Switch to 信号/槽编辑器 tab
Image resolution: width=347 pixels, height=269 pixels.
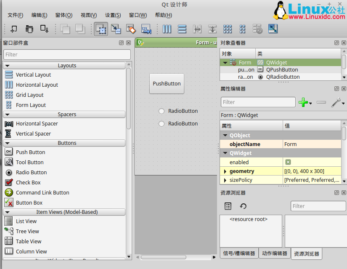coord(239,253)
